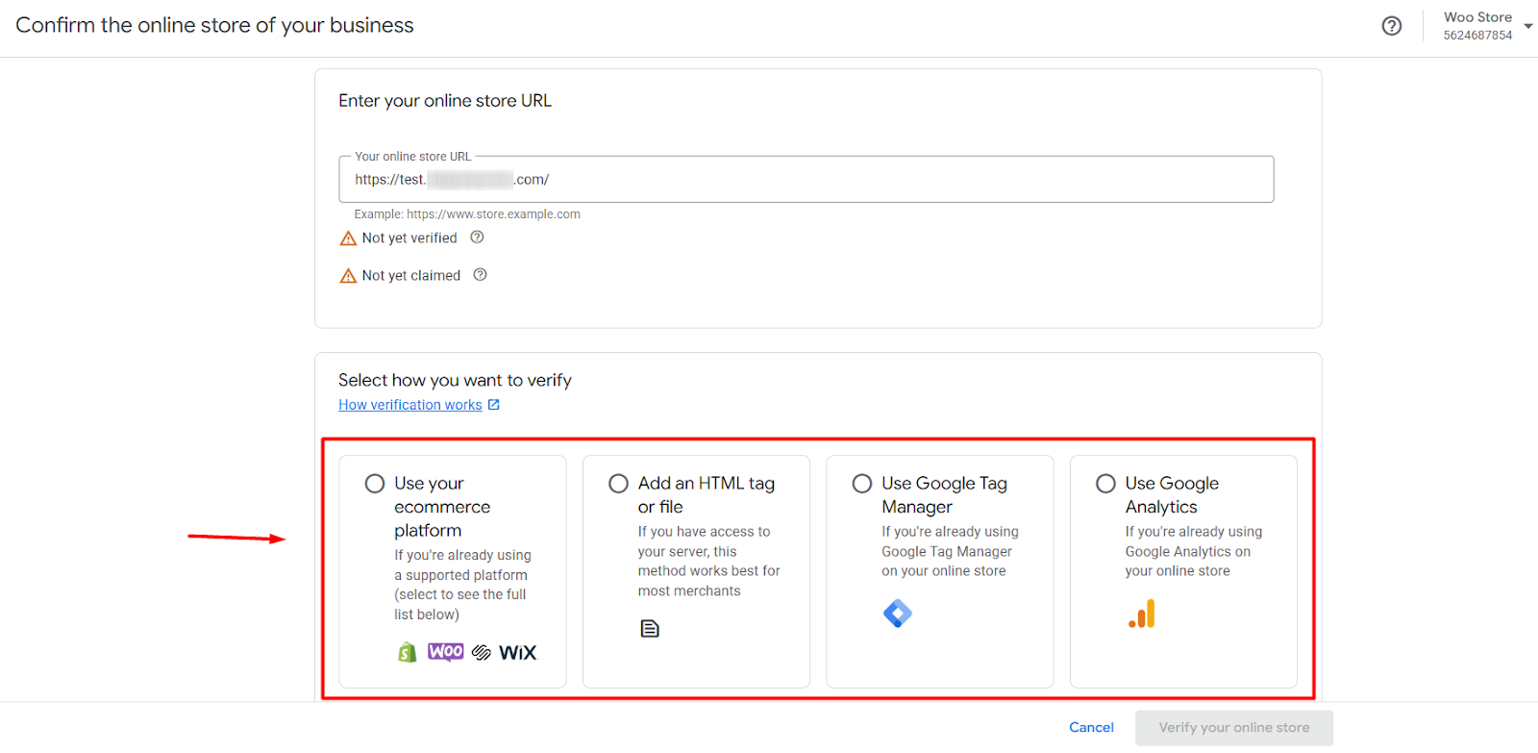The image size is (1538, 753).
Task: Choose Use Google Analytics radio button
Action: tap(1106, 484)
